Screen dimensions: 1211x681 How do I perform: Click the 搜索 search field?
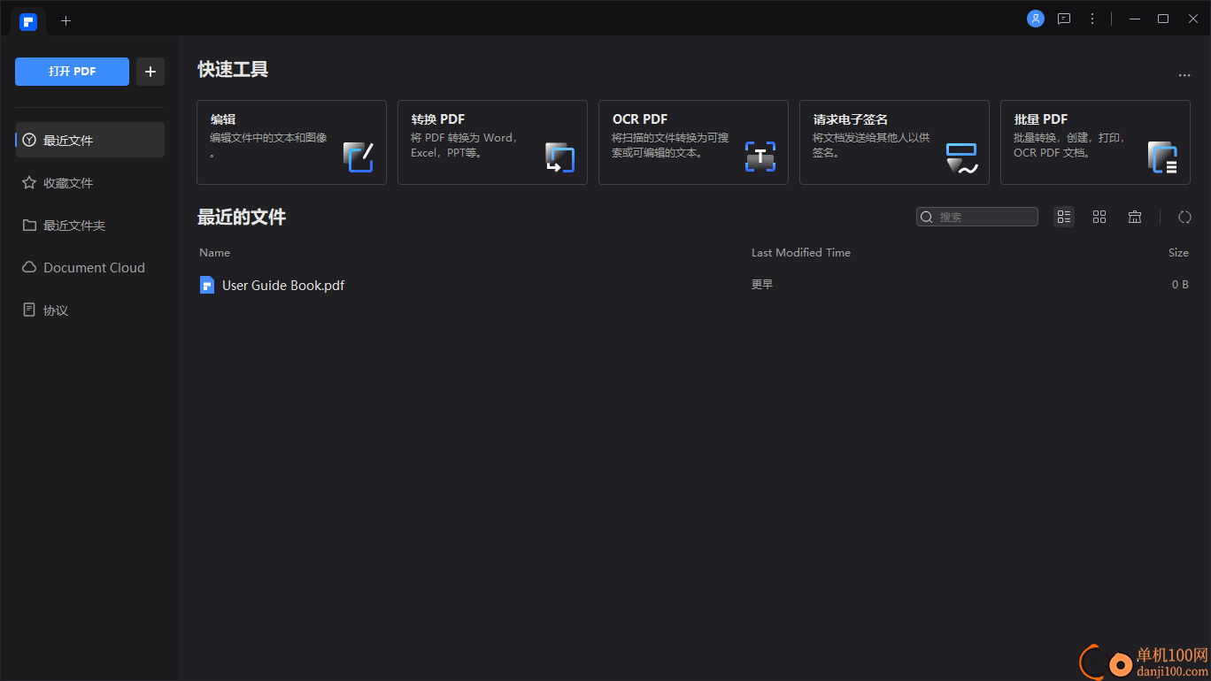click(977, 217)
